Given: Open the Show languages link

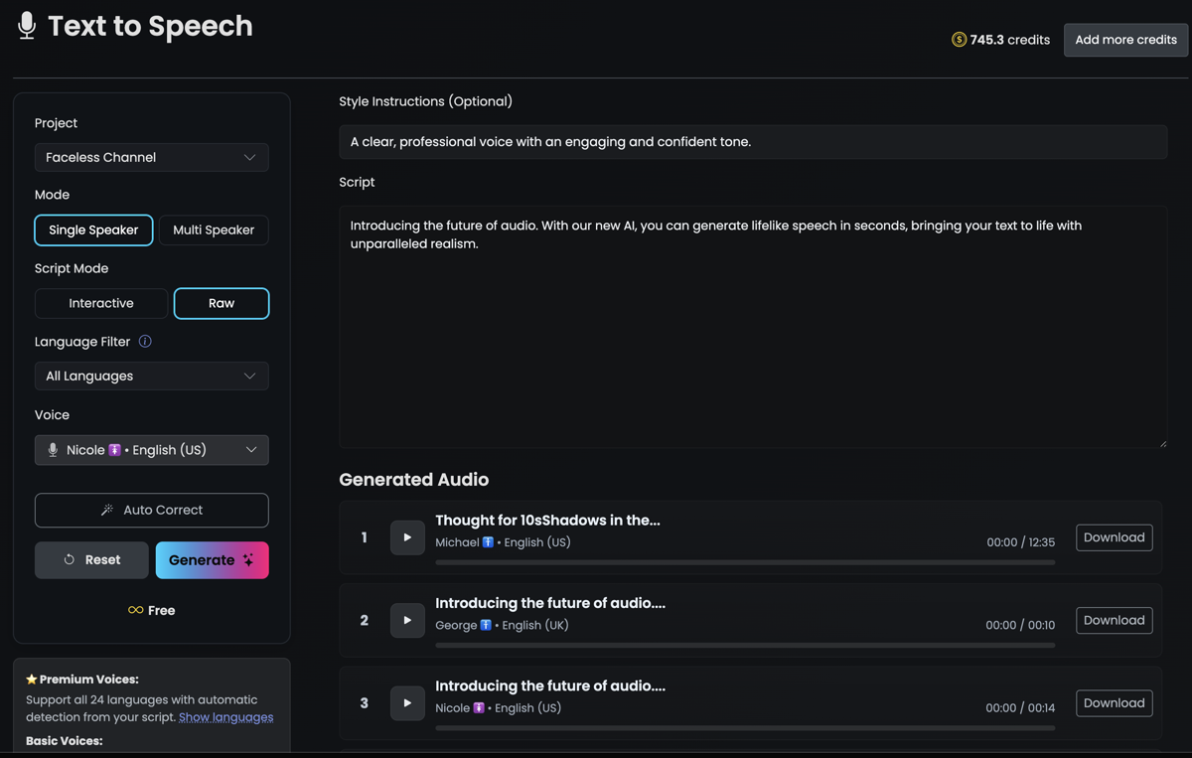Looking at the screenshot, I should tap(225, 716).
